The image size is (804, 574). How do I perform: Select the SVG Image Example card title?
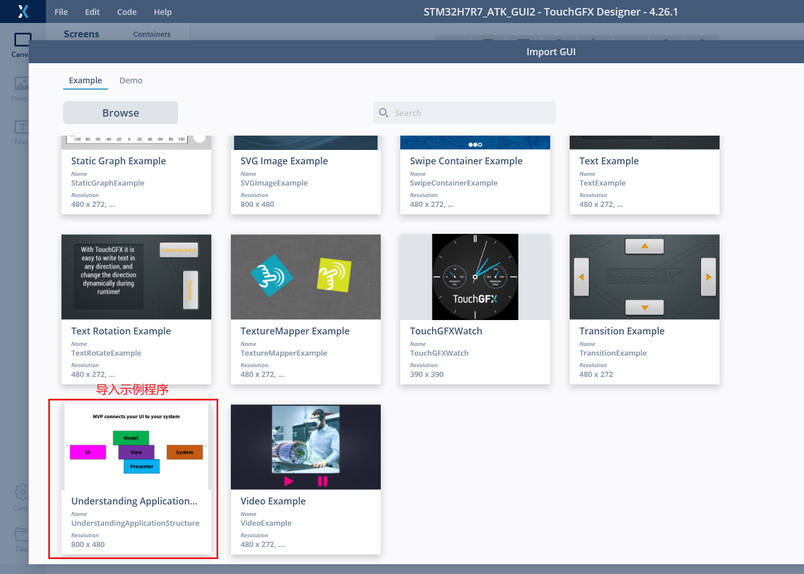[284, 161]
